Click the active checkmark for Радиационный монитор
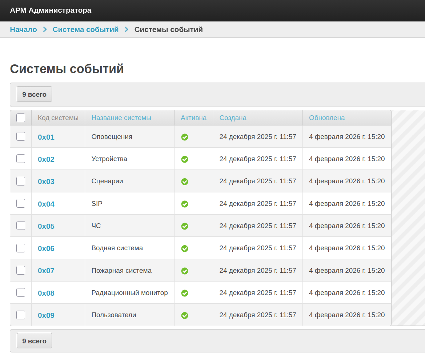 [x=185, y=293]
